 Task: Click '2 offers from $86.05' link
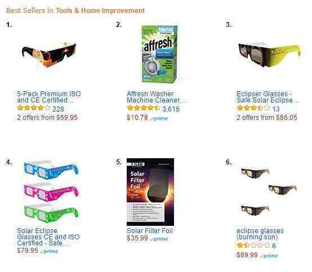(267, 118)
